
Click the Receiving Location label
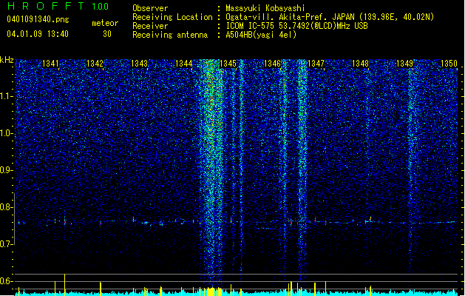[172, 17]
